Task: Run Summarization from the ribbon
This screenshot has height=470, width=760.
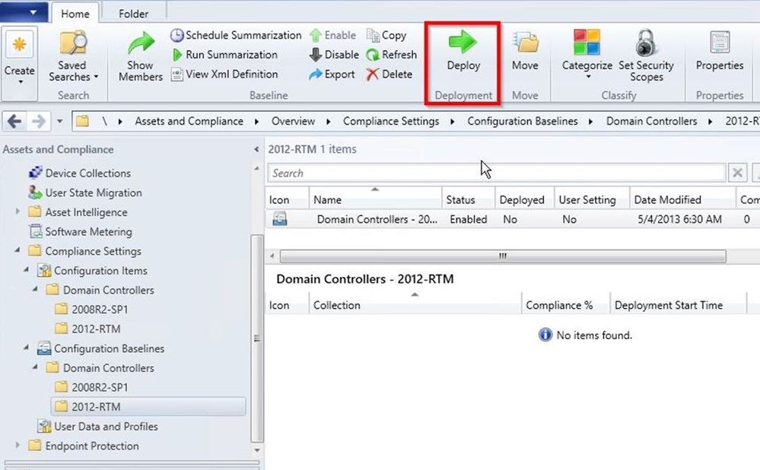Action: [225, 55]
